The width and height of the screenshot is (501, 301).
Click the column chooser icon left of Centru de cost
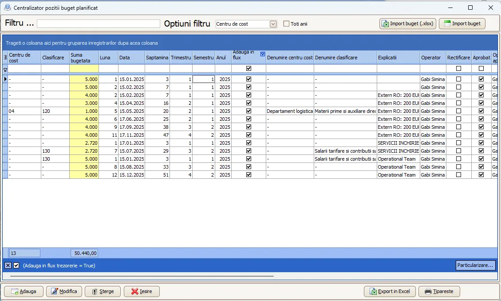point(5,58)
